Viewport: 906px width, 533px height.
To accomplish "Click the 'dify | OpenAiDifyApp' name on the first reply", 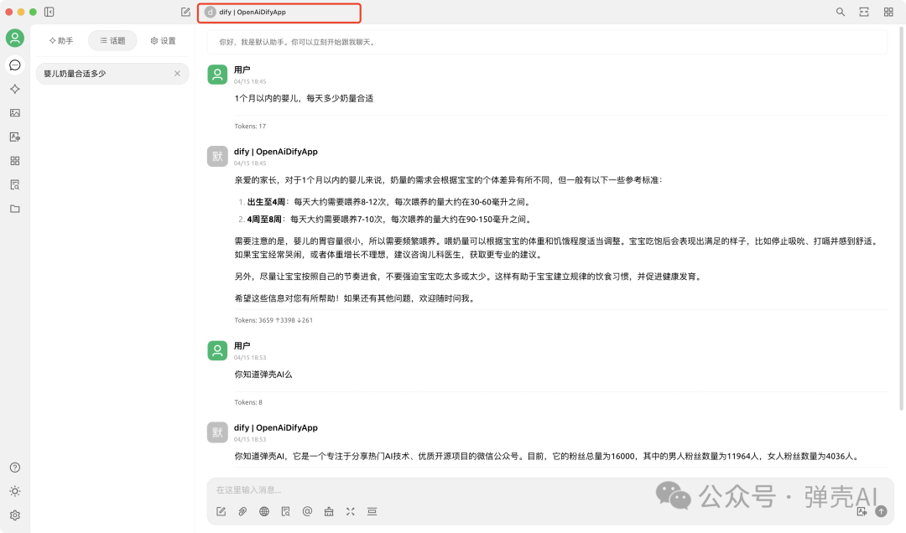I will [x=276, y=152].
